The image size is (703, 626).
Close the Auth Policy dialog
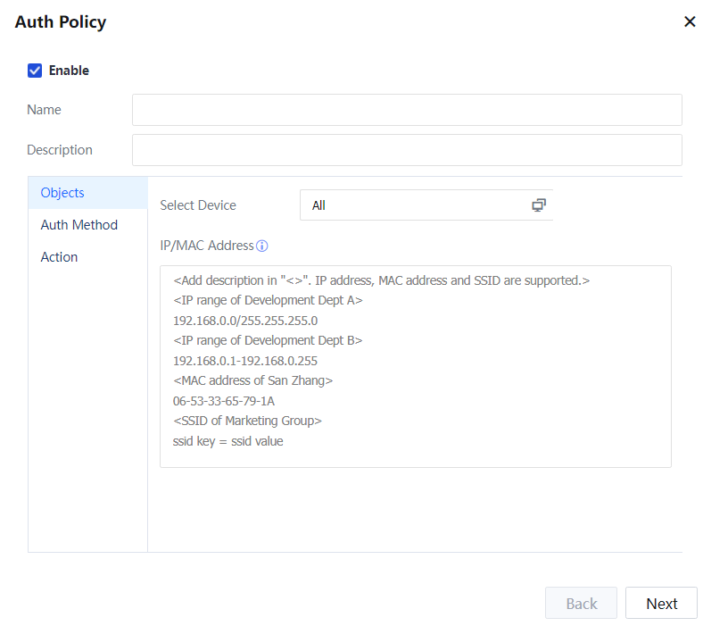[x=689, y=22]
